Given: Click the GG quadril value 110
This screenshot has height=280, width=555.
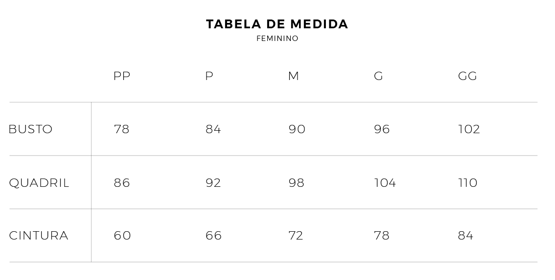Looking at the screenshot, I should pyautogui.click(x=467, y=183).
